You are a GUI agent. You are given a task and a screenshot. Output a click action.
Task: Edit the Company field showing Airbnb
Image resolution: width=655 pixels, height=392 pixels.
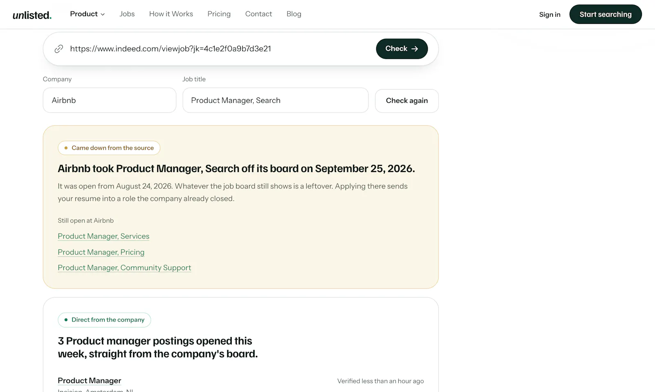coord(110,100)
